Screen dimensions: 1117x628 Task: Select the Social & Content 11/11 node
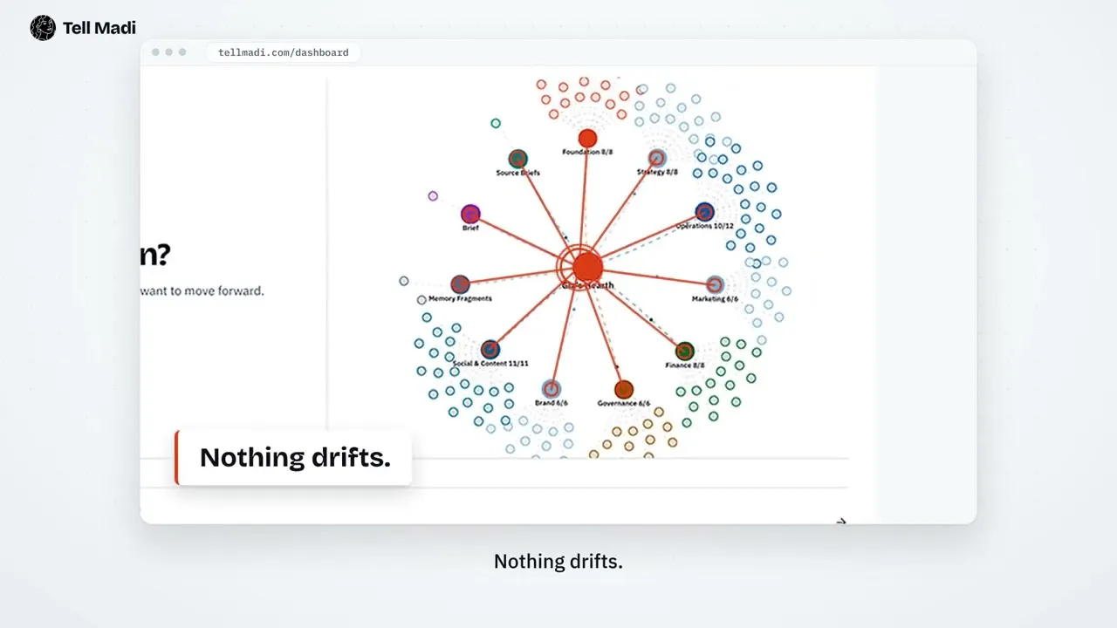490,350
